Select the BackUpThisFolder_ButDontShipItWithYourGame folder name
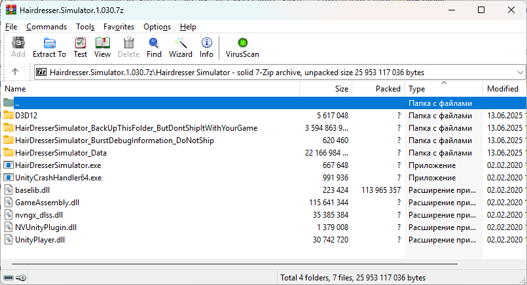The image size is (527, 285). click(x=136, y=128)
